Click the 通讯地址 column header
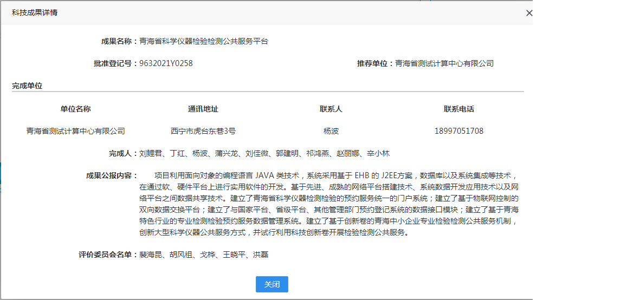Image resolution: width=627 pixels, height=300 pixels. click(x=203, y=109)
